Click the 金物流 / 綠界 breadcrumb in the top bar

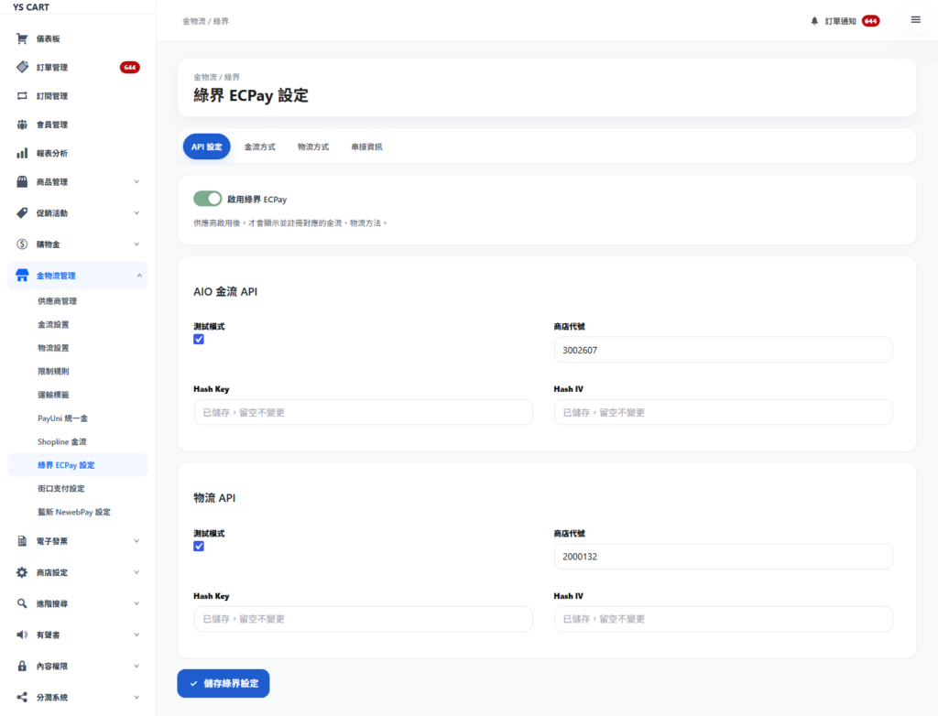pyautogui.click(x=205, y=21)
